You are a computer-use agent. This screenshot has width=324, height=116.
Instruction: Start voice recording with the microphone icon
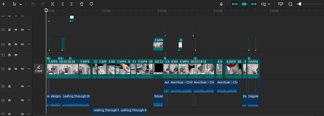tap(221, 4)
